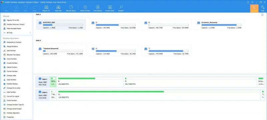This screenshot has width=267, height=120.
Task: Click the Disk 1 Basic MBR header
Action: pos(43,82)
